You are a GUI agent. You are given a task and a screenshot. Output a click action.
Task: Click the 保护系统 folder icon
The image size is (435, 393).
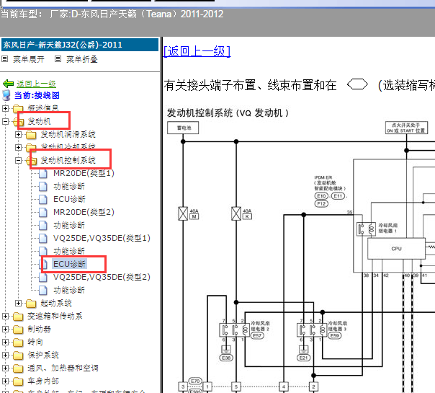pyautogui.click(x=18, y=356)
